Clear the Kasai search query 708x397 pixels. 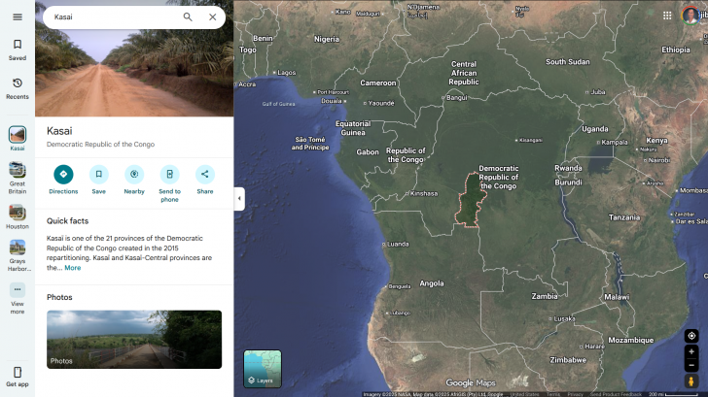coord(212,17)
